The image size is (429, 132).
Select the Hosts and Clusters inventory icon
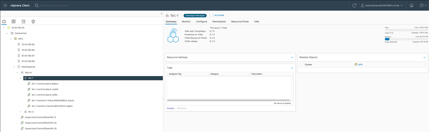pyautogui.click(x=4, y=22)
